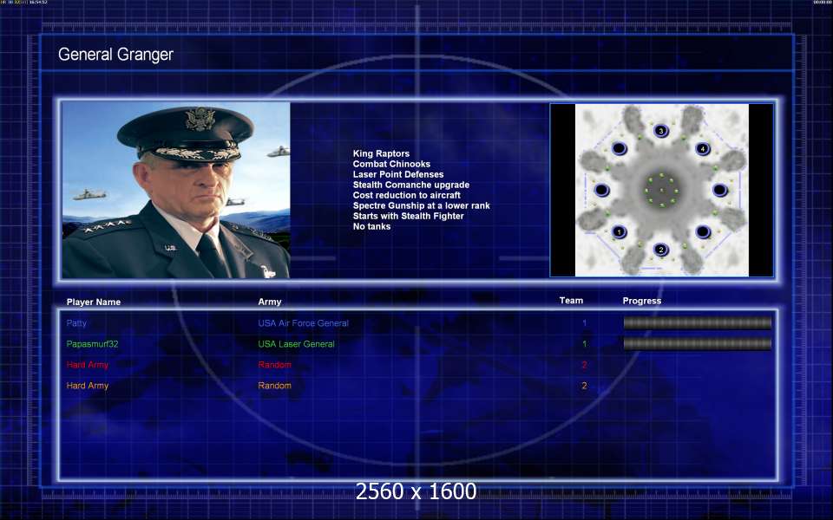
Task: Select player Papasmurf32 in the list
Action: pyautogui.click(x=93, y=344)
